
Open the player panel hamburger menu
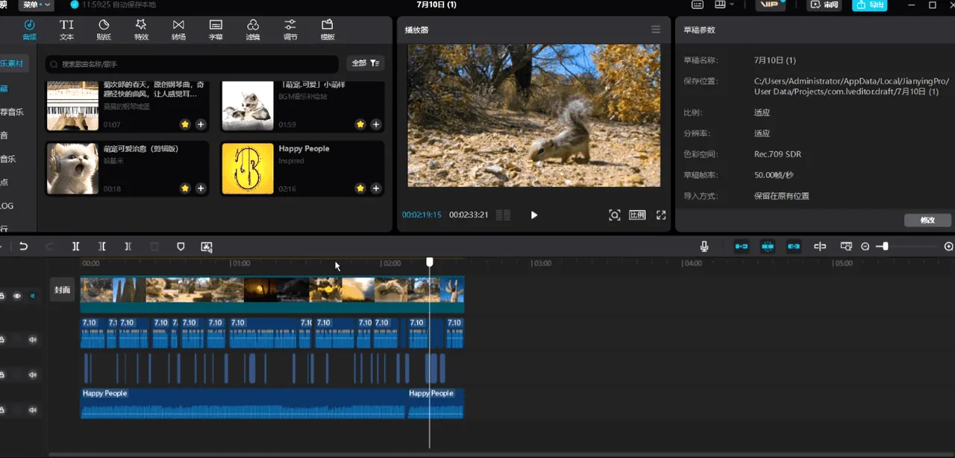click(656, 30)
